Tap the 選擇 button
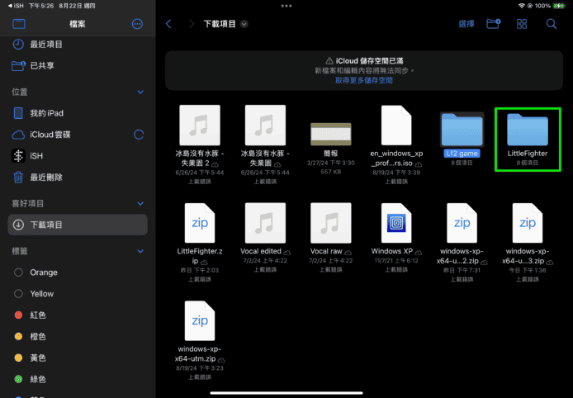Image resolution: width=573 pixels, height=398 pixels. [466, 24]
